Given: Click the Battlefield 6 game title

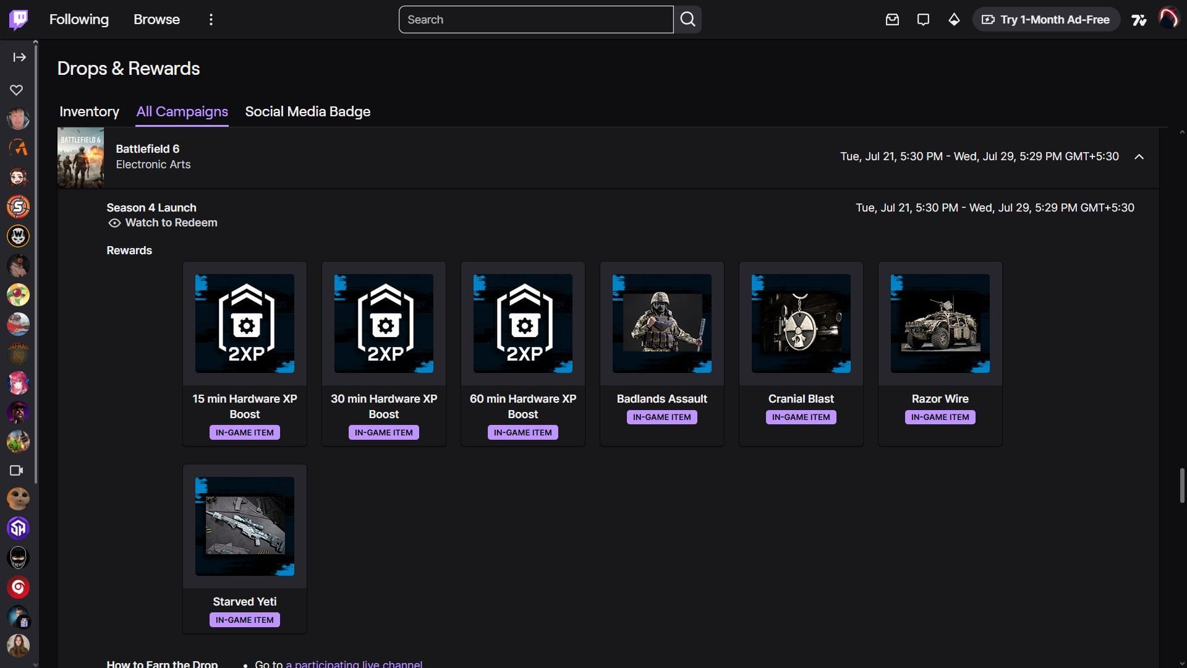Looking at the screenshot, I should point(147,149).
